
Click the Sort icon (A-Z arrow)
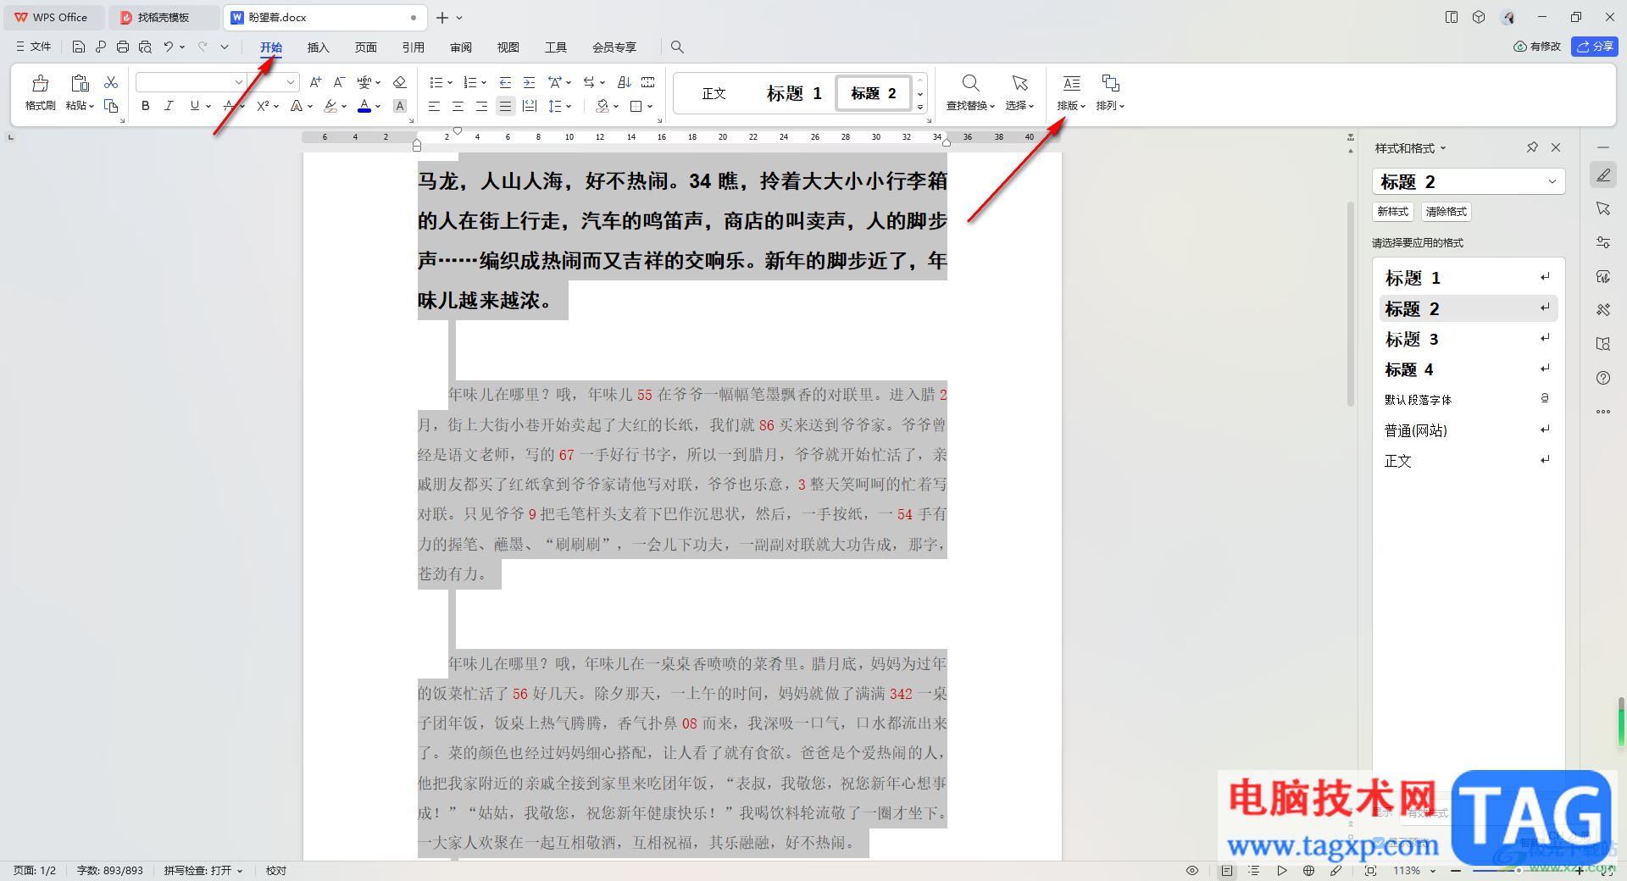625,82
